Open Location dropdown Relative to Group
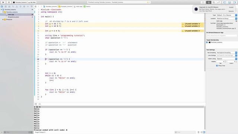Screen dimensions: 238x134 (226, 18)
